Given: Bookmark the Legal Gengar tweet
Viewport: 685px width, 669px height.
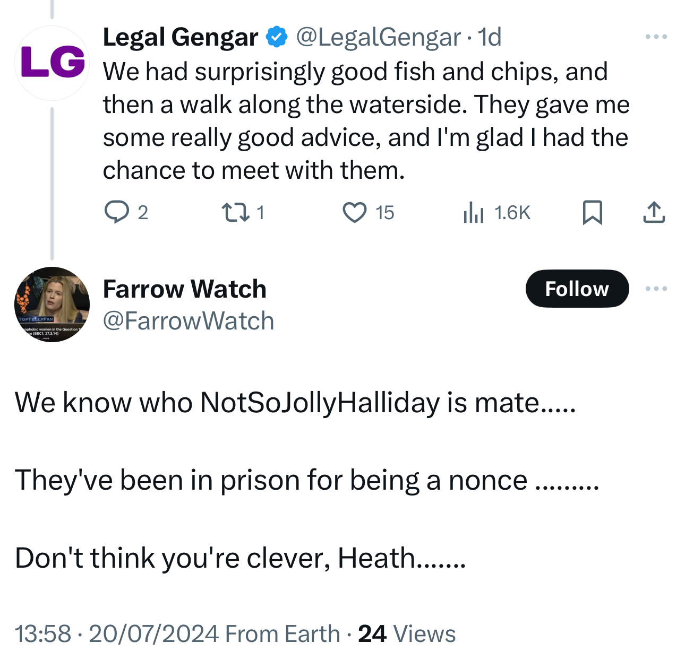Looking at the screenshot, I should pyautogui.click(x=593, y=212).
